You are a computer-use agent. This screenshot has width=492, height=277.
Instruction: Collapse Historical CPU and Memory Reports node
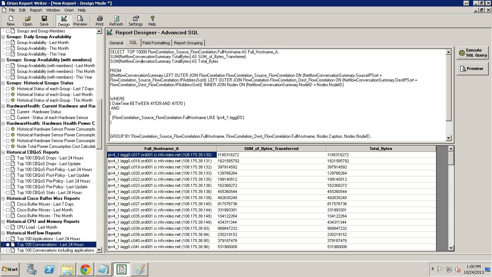click(3, 221)
